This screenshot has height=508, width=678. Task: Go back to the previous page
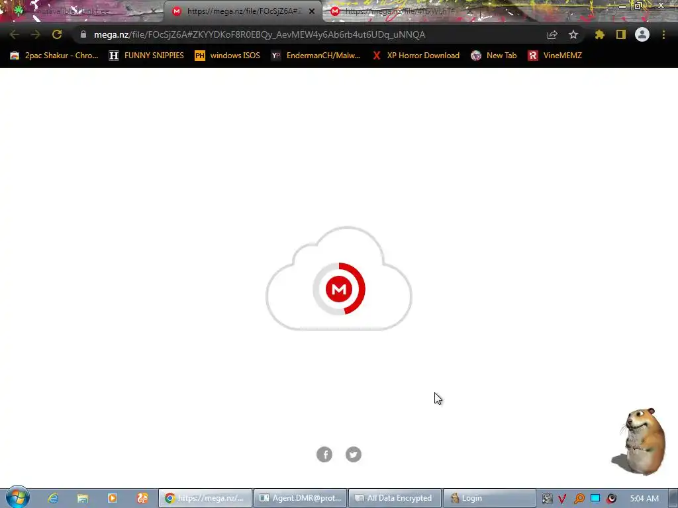coord(15,34)
